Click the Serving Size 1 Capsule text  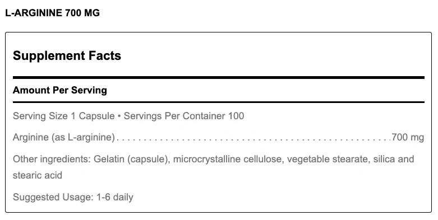coord(64,116)
